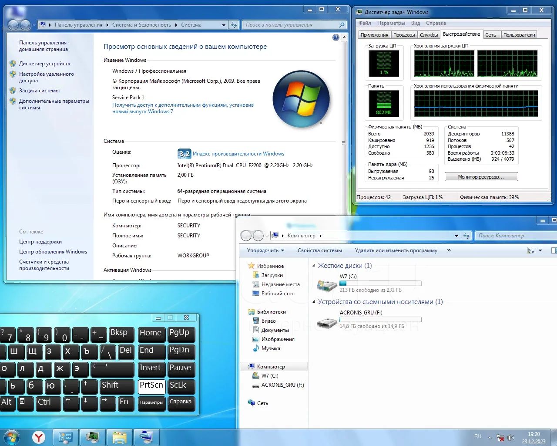Viewport: 557px width, 446px height.
Task: Toggle ScLk key on on-screen keyboard
Action: [x=181, y=386]
